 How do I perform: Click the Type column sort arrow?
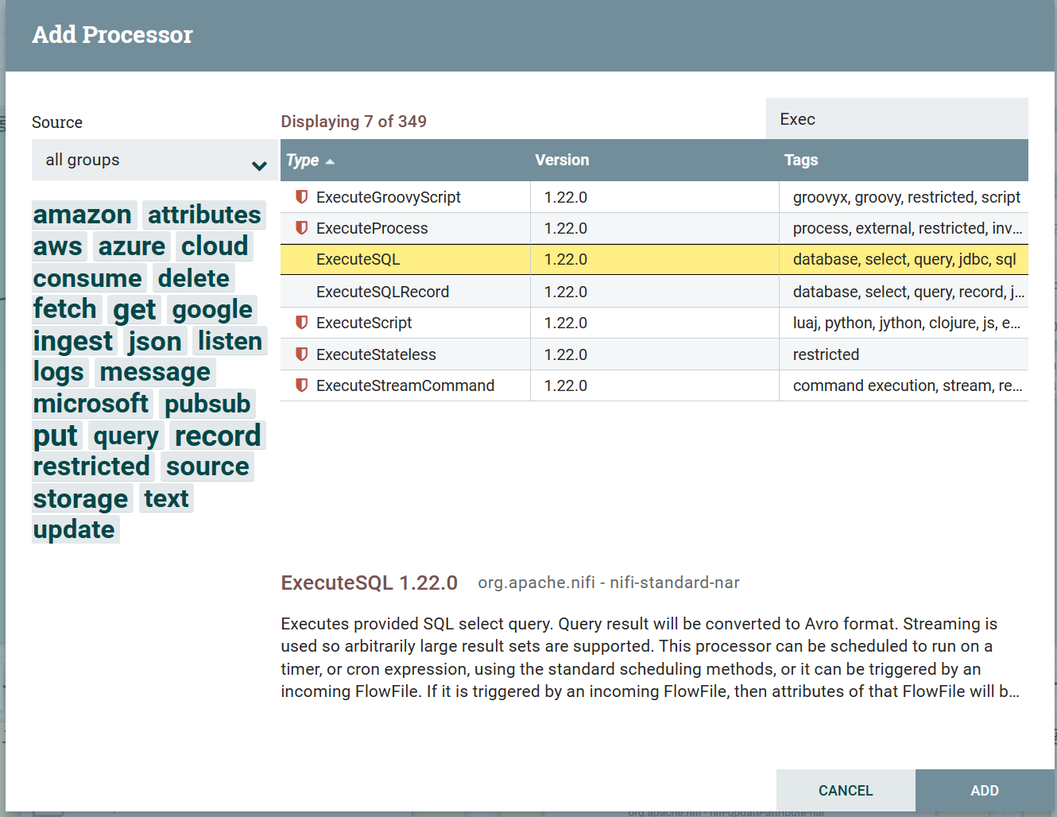click(x=330, y=161)
